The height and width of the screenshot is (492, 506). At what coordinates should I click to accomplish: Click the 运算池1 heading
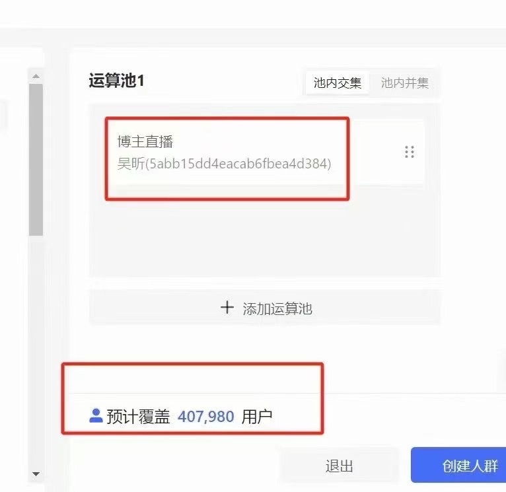[116, 81]
